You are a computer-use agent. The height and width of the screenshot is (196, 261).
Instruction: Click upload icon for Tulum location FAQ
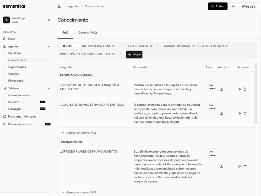coord(221,89)
